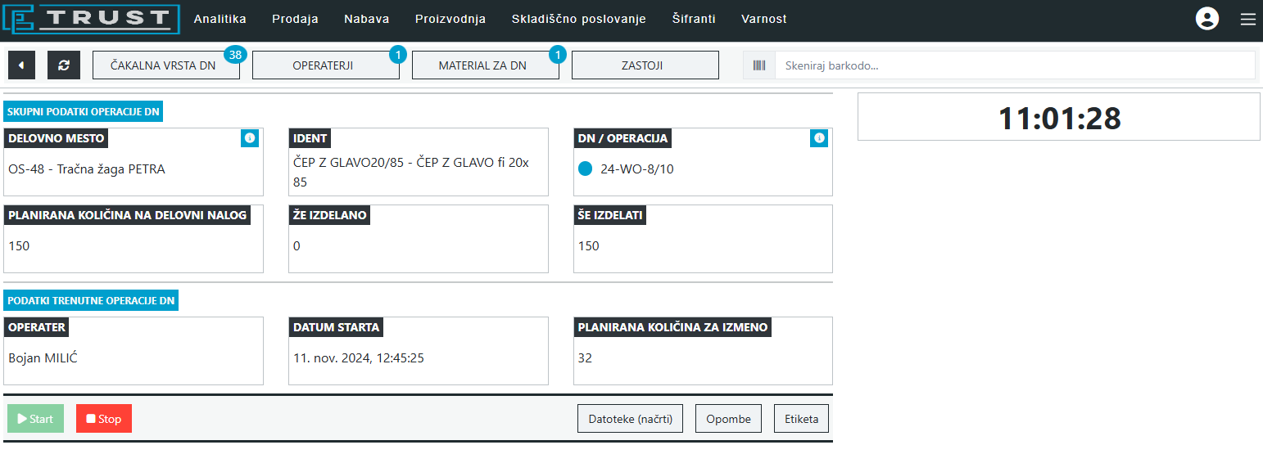Image resolution: width=1263 pixels, height=472 pixels.
Task: Click the blue status dot by 24-WO-8/10
Action: 585,169
